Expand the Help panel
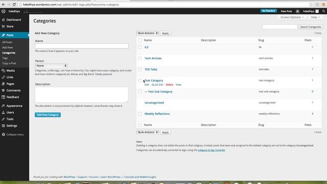327x184 pixels. pyautogui.click(x=315, y=17)
